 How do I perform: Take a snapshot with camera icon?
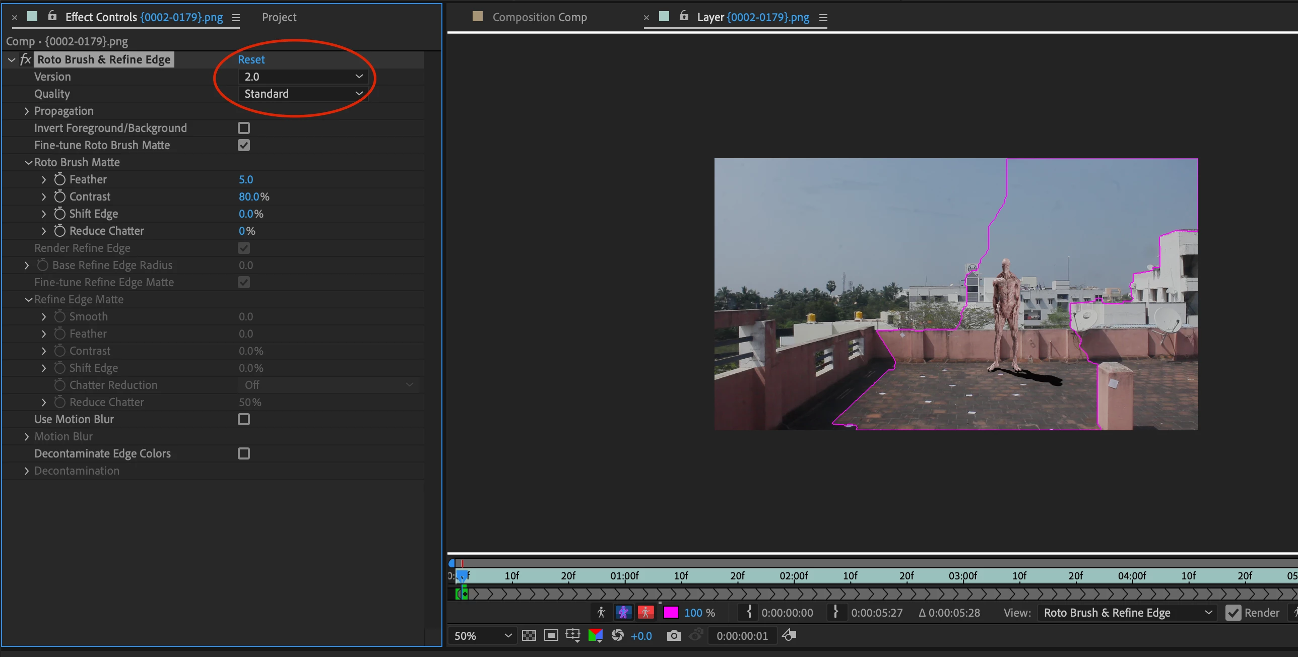point(674,635)
